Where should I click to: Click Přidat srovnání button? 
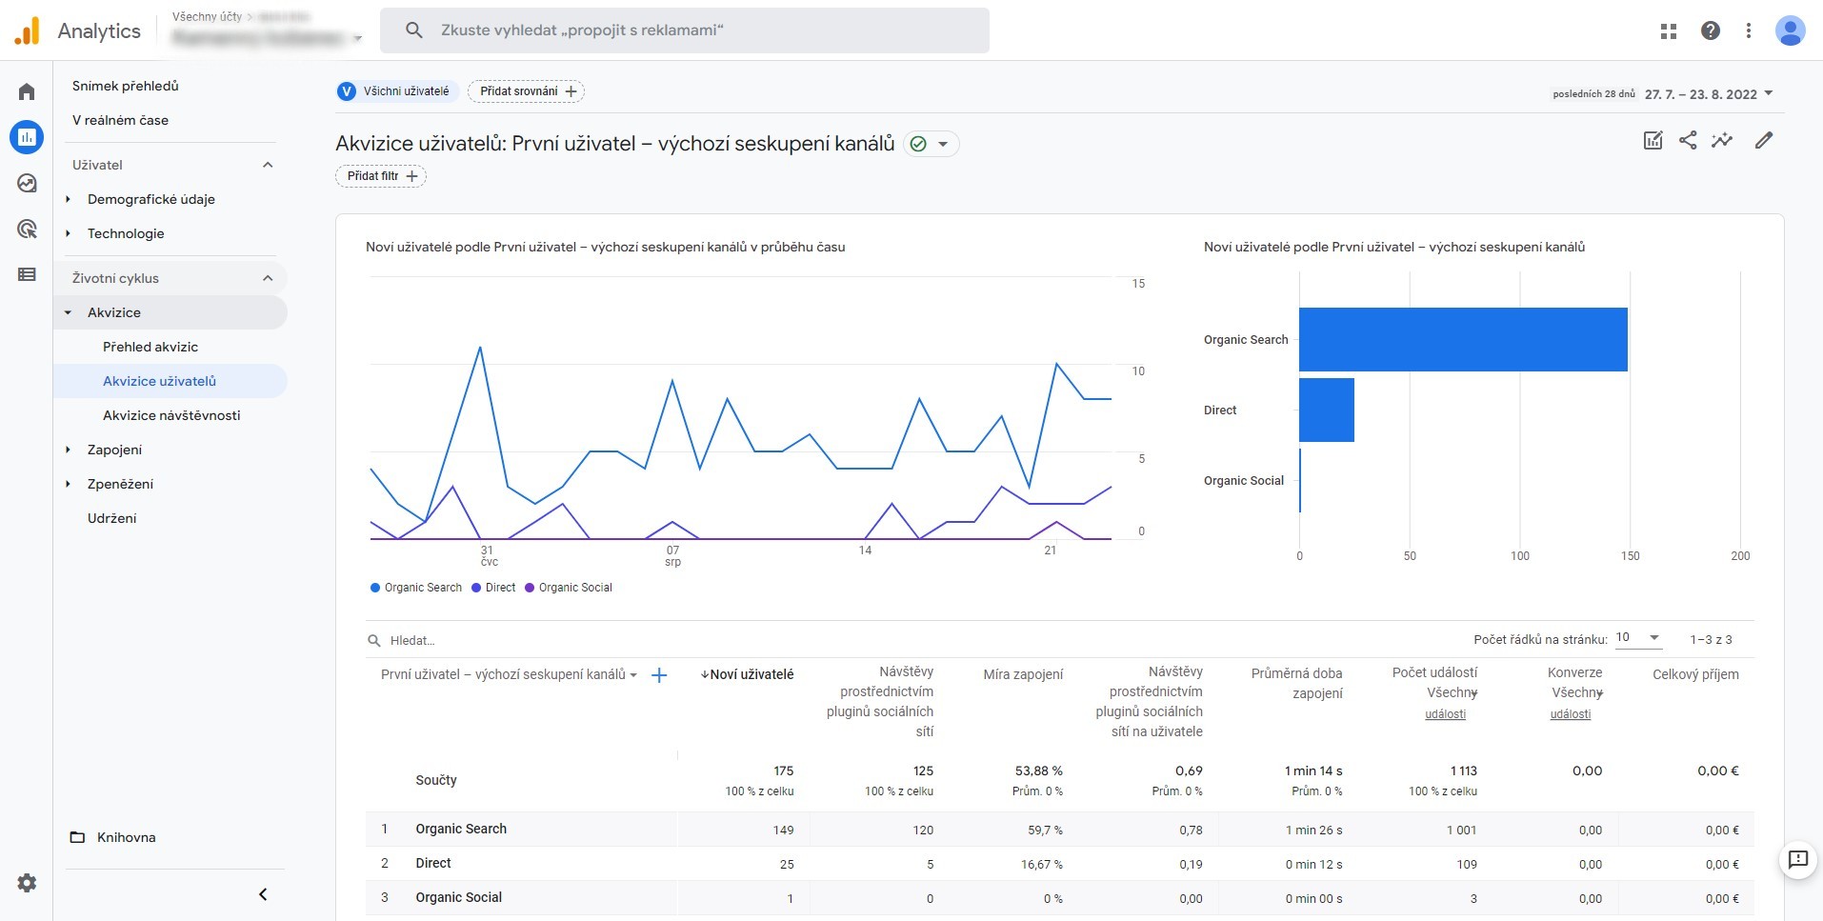(526, 91)
